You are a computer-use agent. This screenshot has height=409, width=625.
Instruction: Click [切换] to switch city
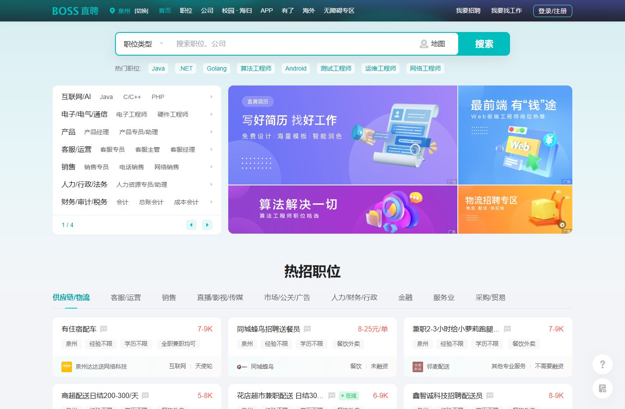pyautogui.click(x=141, y=11)
